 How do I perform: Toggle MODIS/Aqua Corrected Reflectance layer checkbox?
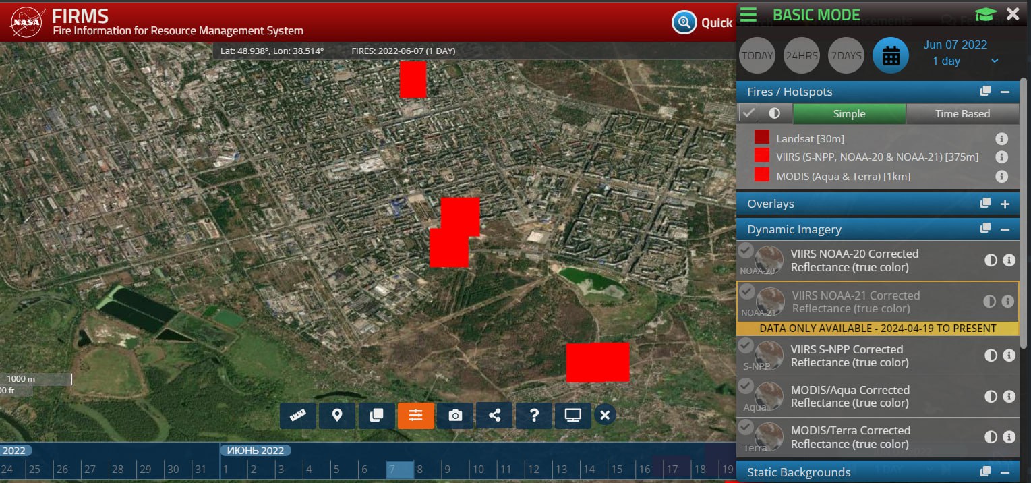[x=746, y=387]
